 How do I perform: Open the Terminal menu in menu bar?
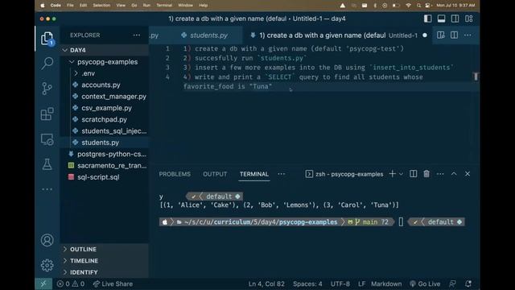[x=164, y=6]
